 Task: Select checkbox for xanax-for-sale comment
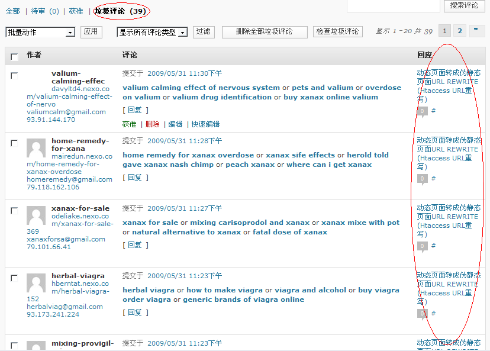tap(14, 211)
